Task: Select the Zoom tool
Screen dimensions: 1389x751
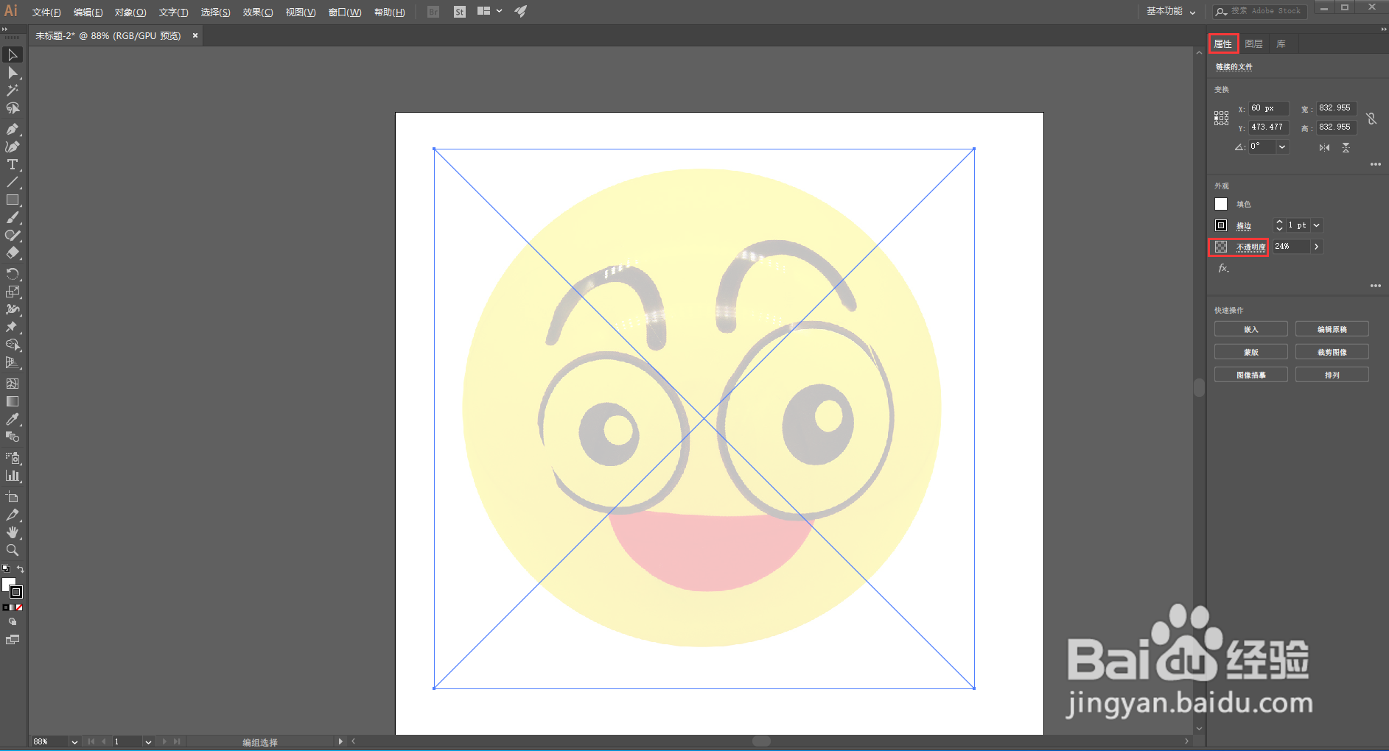Action: point(13,550)
